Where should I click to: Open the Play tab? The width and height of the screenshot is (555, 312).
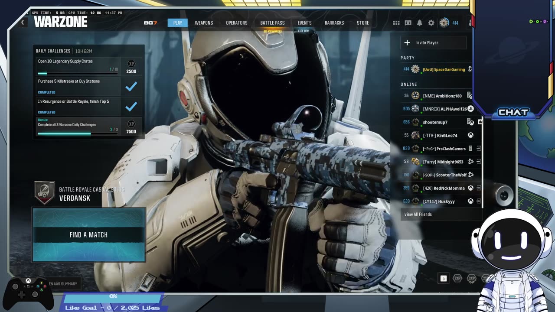(178, 23)
